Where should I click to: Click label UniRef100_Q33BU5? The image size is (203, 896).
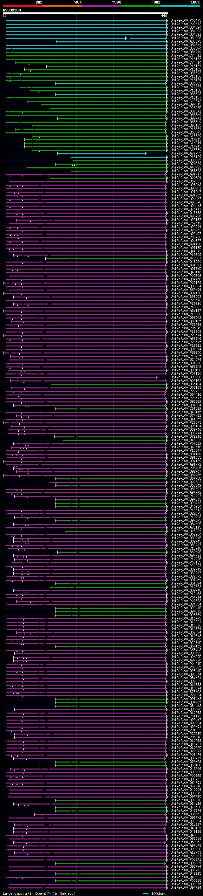coord(186,160)
